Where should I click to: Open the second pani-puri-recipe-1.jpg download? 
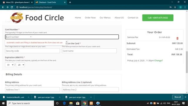(77, 97)
